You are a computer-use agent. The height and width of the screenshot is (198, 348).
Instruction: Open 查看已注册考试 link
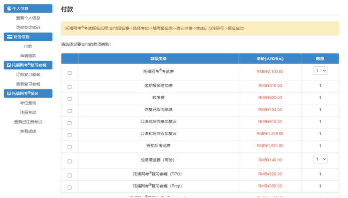pos(28,122)
